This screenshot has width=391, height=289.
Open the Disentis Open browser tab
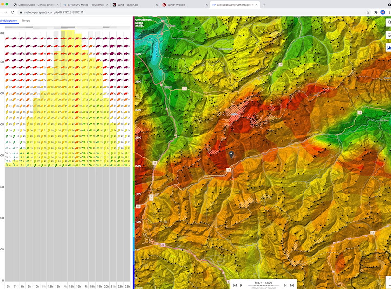click(x=36, y=5)
